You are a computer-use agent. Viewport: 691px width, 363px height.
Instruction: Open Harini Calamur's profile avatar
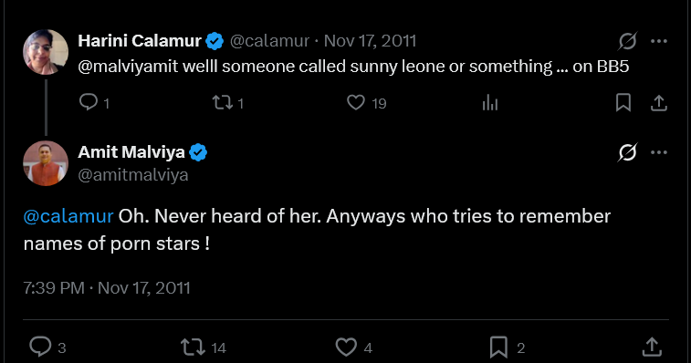(x=46, y=52)
